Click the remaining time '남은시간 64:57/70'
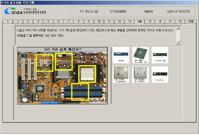The height and width of the screenshot is (135, 199). click(178, 12)
